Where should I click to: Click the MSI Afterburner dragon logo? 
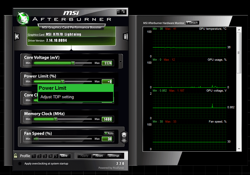click(23, 19)
